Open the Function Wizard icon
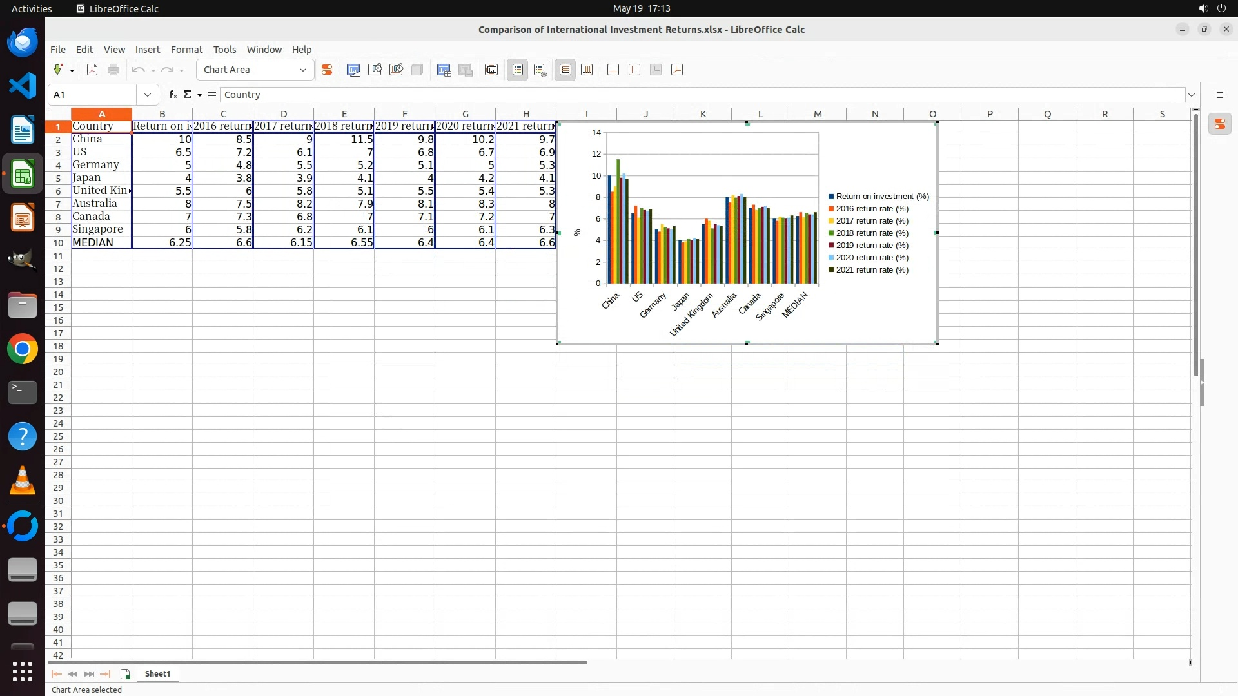 pyautogui.click(x=172, y=95)
